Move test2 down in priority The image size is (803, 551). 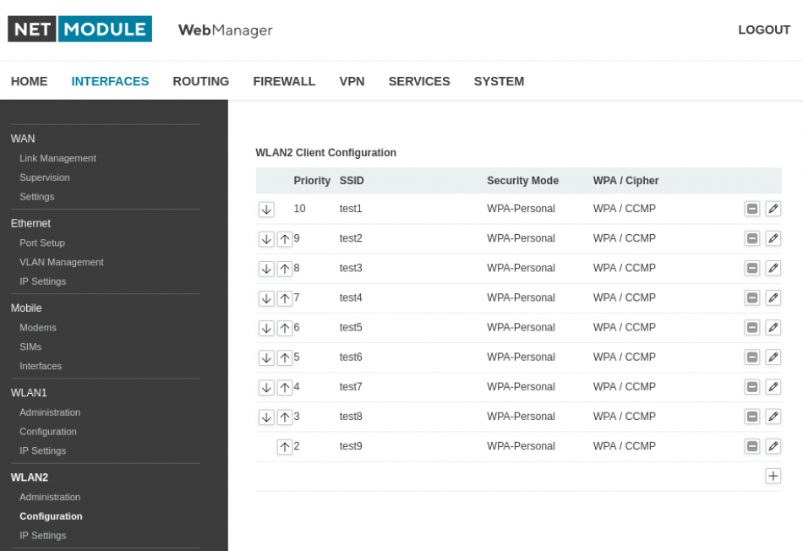click(266, 238)
